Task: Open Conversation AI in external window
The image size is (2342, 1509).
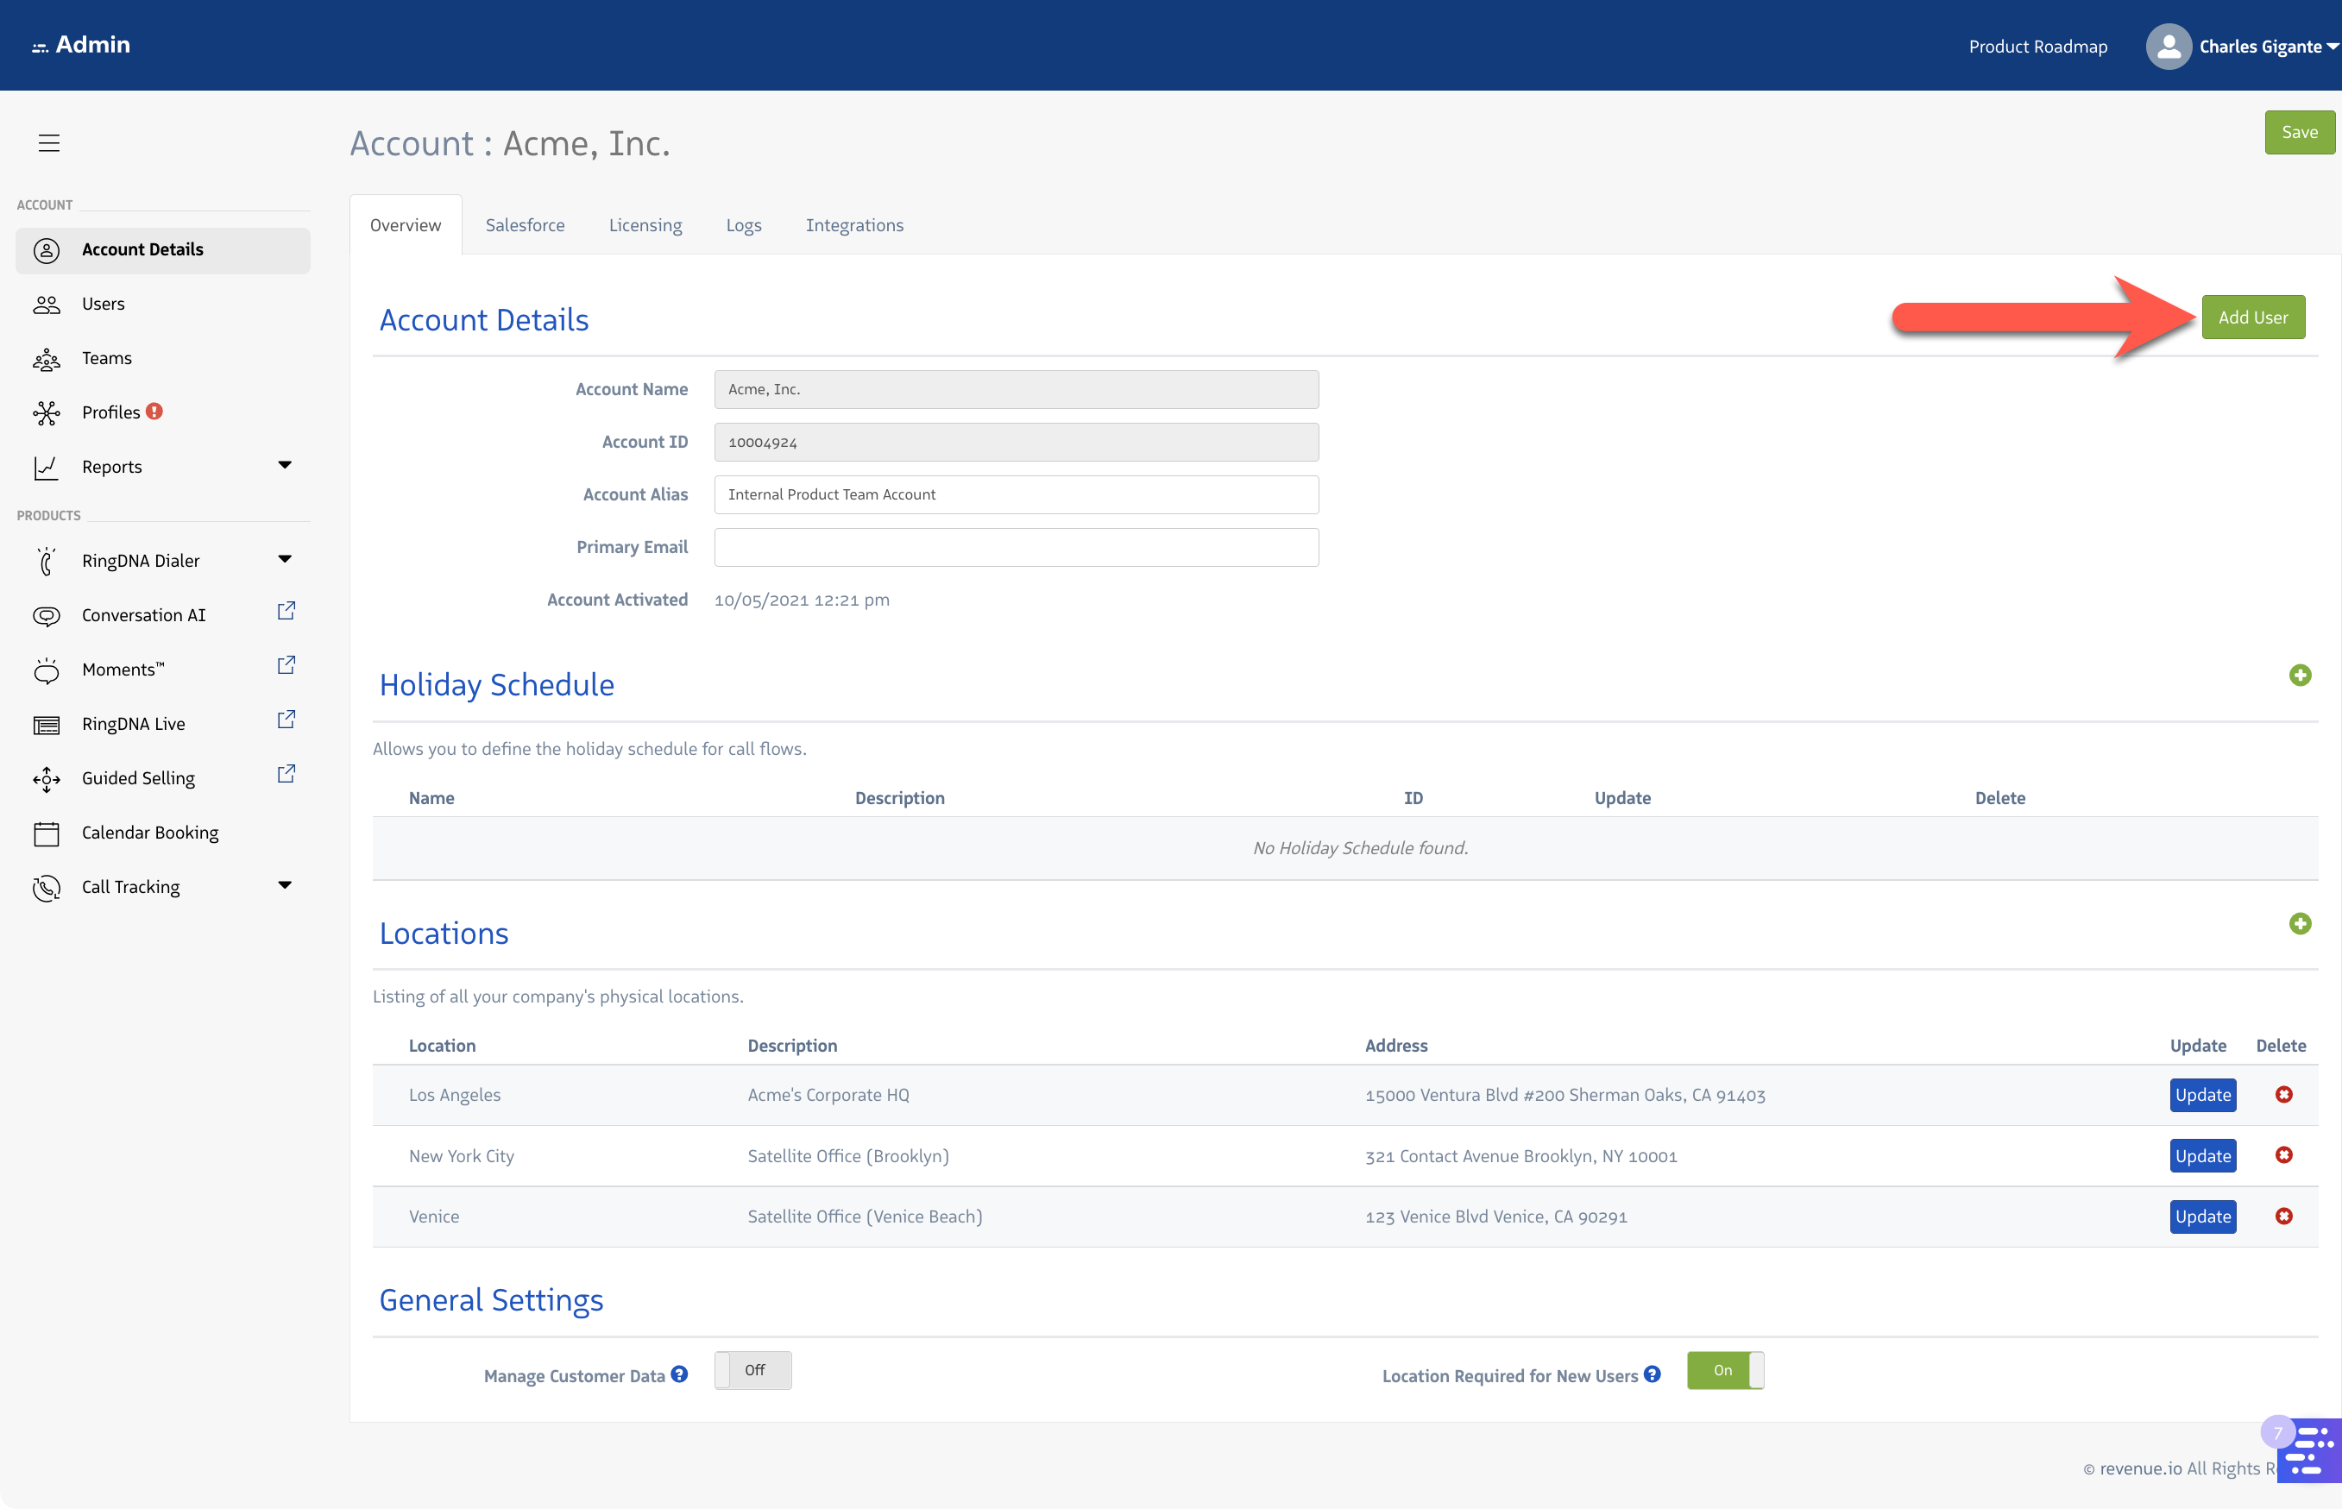Action: pyautogui.click(x=286, y=612)
